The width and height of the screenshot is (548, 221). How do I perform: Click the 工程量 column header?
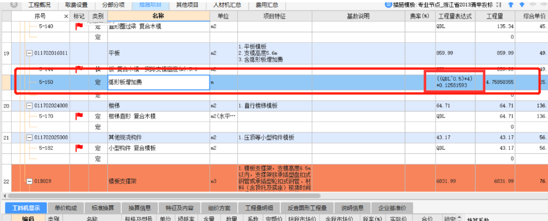click(x=495, y=16)
